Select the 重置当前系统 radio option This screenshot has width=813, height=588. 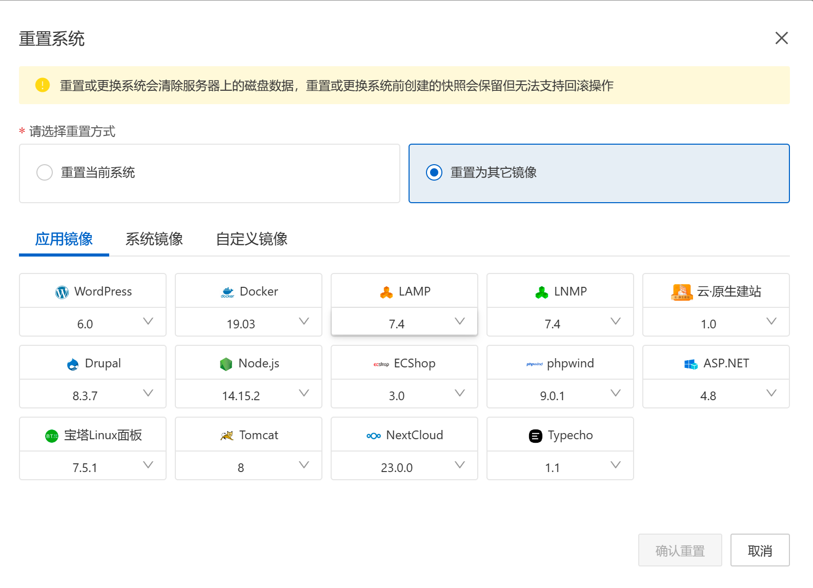(45, 172)
